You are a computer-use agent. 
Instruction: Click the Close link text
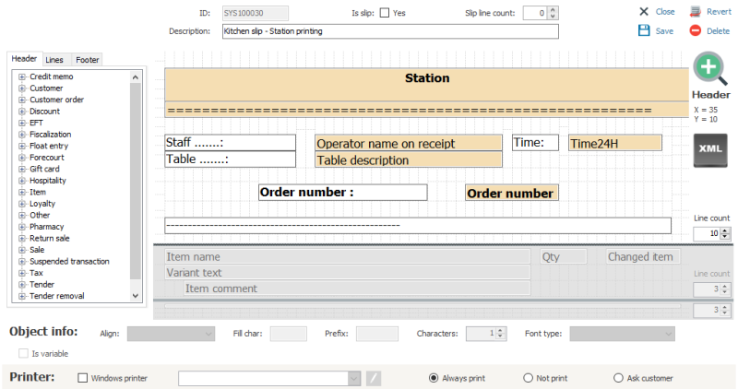pyautogui.click(x=665, y=12)
